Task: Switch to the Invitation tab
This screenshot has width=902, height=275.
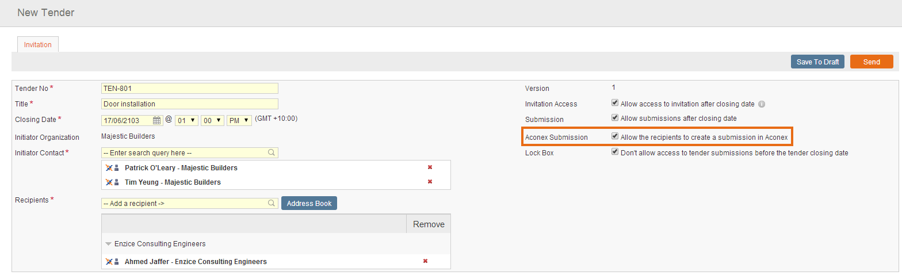Action: pyautogui.click(x=38, y=45)
